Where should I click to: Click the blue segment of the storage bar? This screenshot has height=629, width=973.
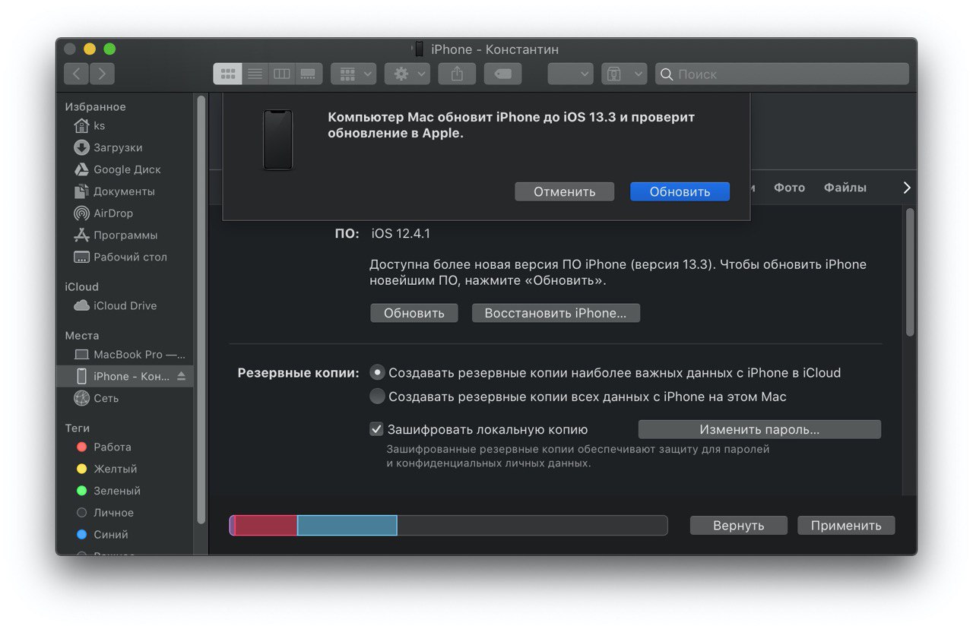(x=347, y=526)
